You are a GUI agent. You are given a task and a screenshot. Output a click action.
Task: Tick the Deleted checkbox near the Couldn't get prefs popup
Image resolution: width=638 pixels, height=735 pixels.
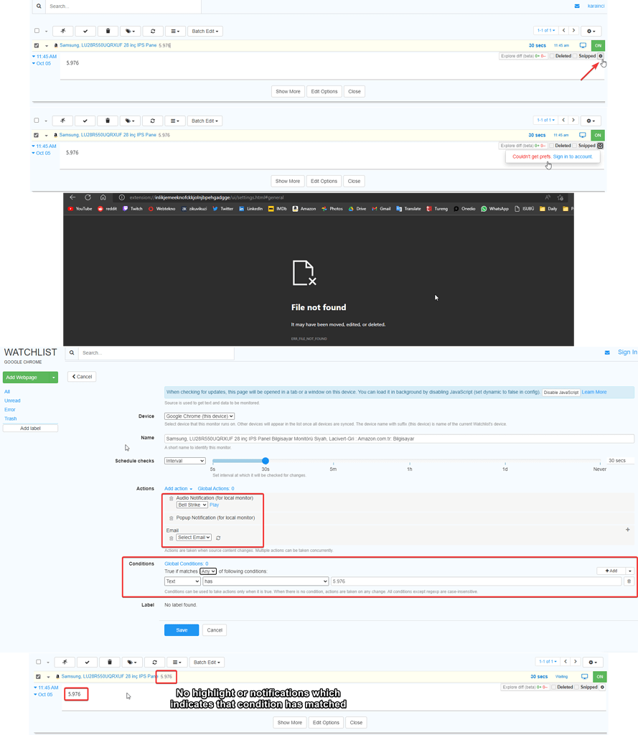(551, 146)
